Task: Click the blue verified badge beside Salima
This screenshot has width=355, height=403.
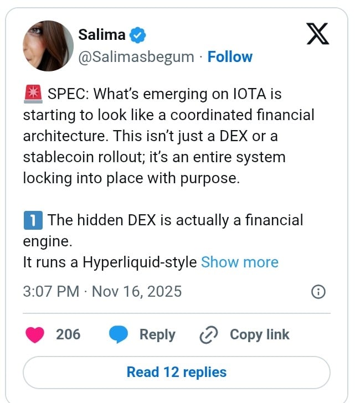Action: coord(137,35)
